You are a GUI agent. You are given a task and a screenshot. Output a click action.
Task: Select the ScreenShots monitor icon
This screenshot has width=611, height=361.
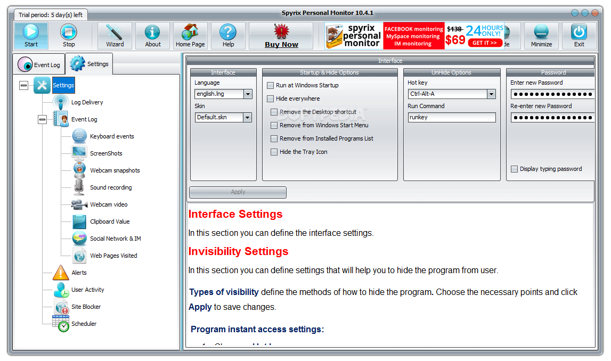click(x=79, y=153)
